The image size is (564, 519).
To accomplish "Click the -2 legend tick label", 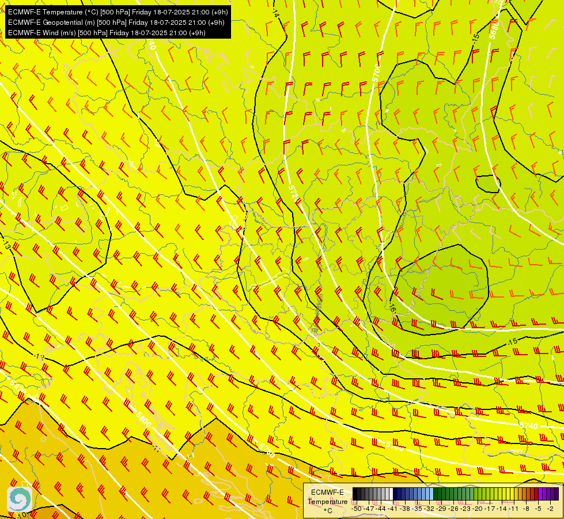I will click(550, 509).
